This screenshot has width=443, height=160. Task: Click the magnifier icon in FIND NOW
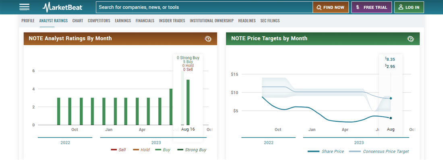click(319, 8)
